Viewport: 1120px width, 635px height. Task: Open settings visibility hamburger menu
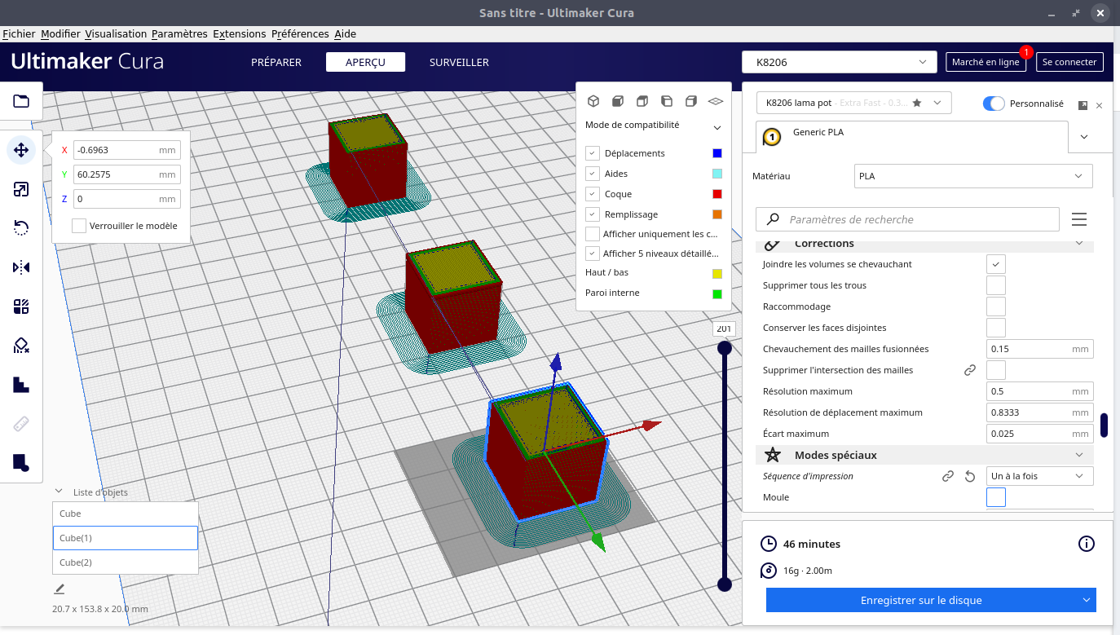(1079, 219)
